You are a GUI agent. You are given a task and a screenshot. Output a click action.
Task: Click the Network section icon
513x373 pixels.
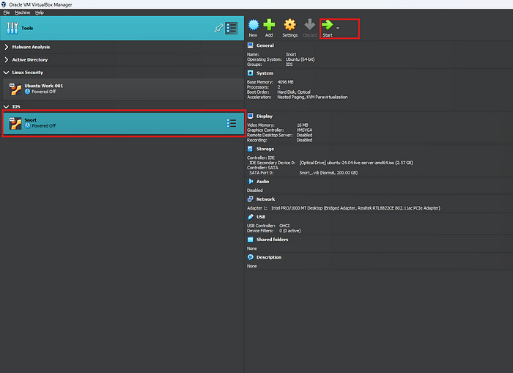tap(251, 199)
